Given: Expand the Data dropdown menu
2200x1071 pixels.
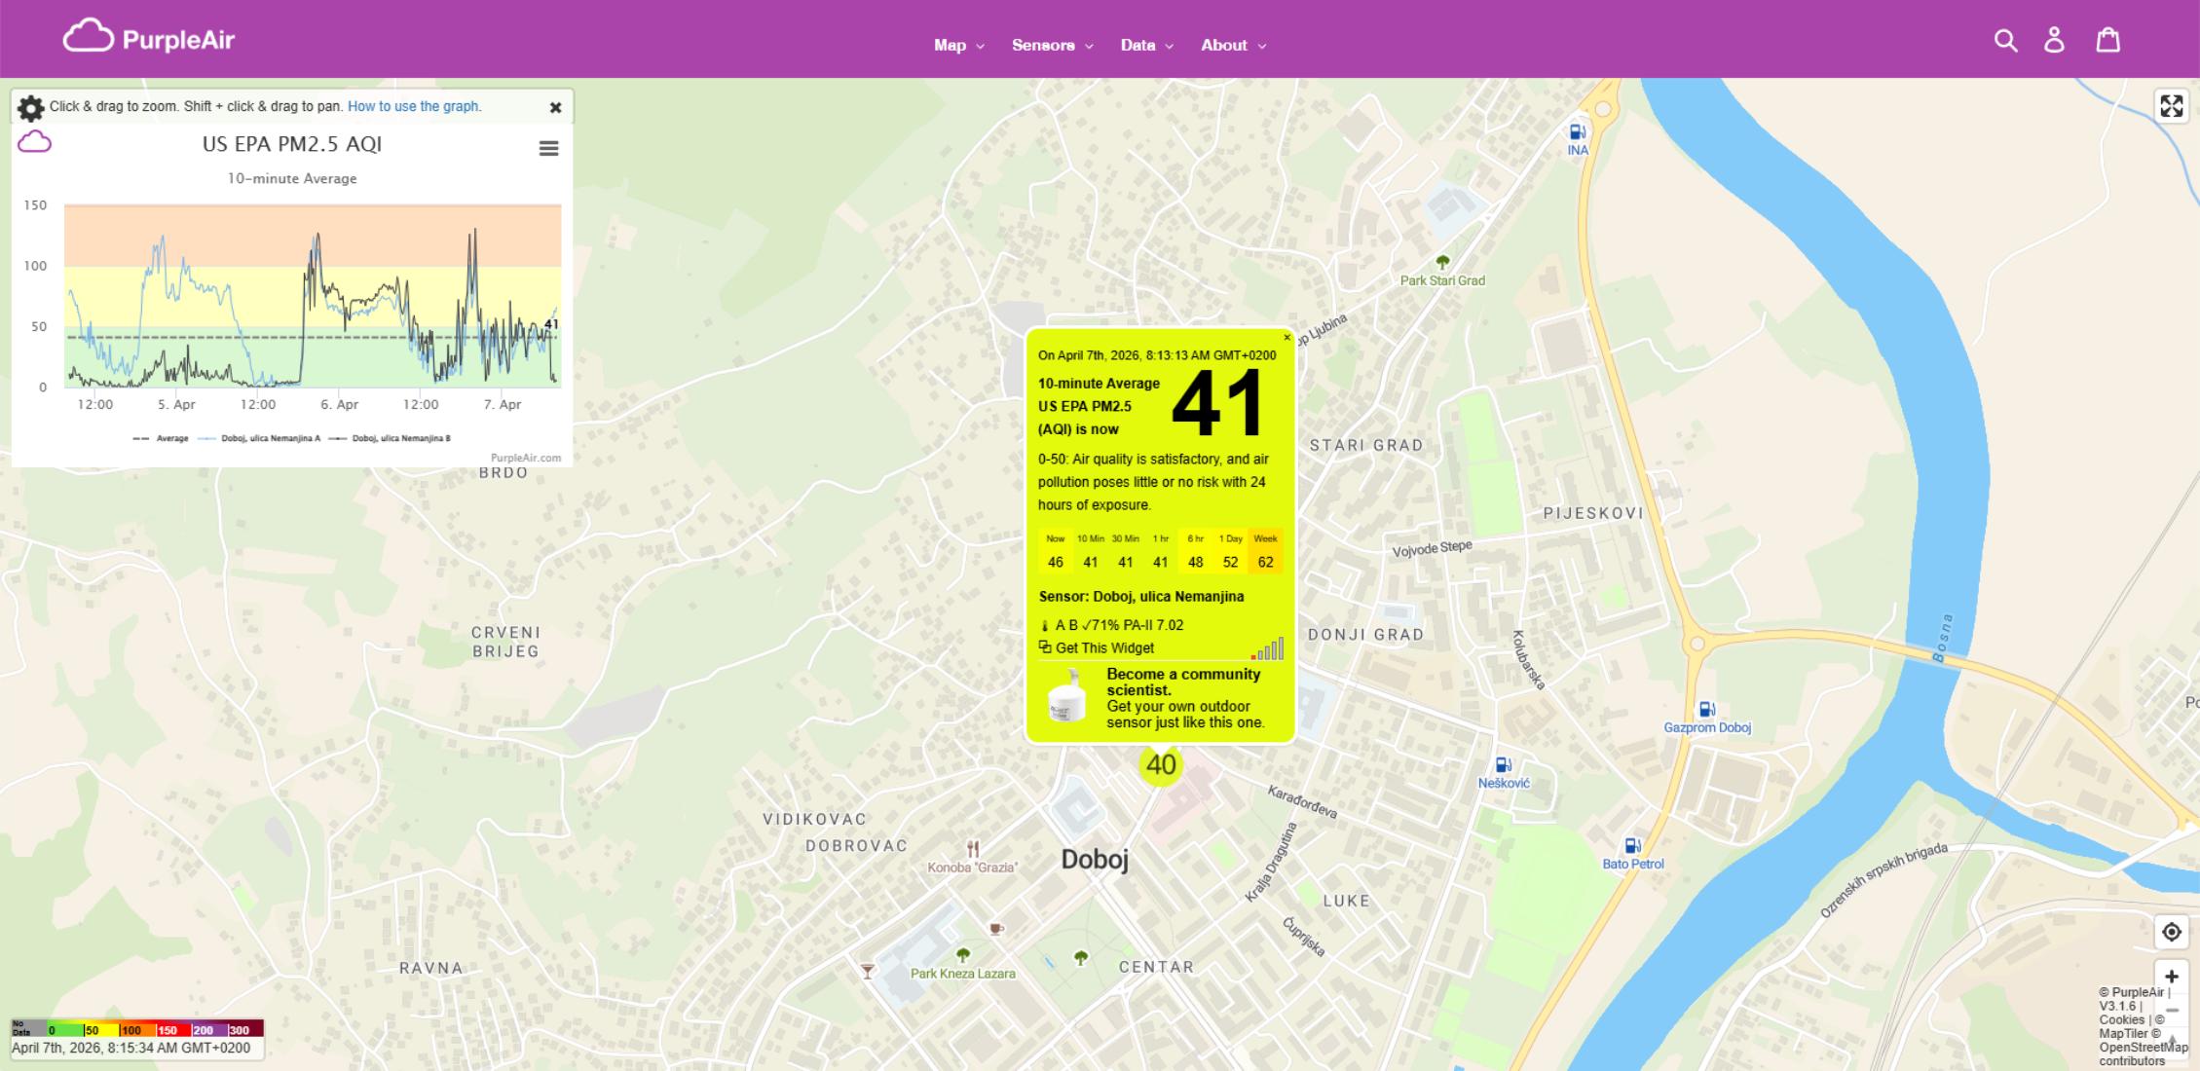Looking at the screenshot, I should coord(1145,45).
